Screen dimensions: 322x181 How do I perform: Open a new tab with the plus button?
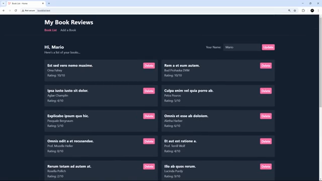pyautogui.click(x=49, y=4)
